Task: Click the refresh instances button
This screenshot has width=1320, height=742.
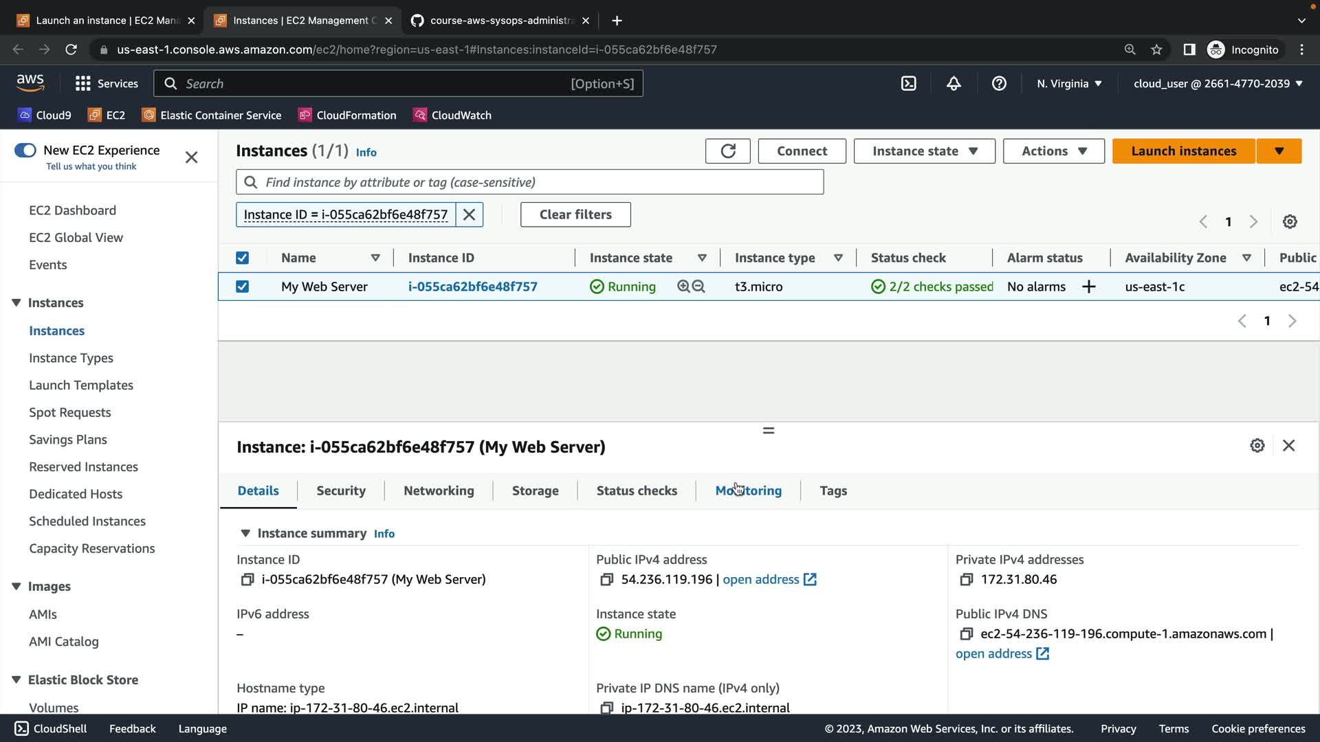Action: click(727, 151)
